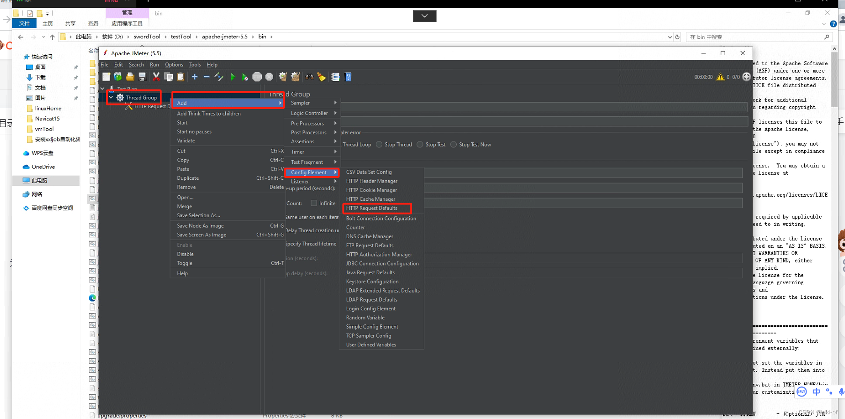
Task: Open the Templates icon in JMeter toolbar
Action: pos(118,77)
